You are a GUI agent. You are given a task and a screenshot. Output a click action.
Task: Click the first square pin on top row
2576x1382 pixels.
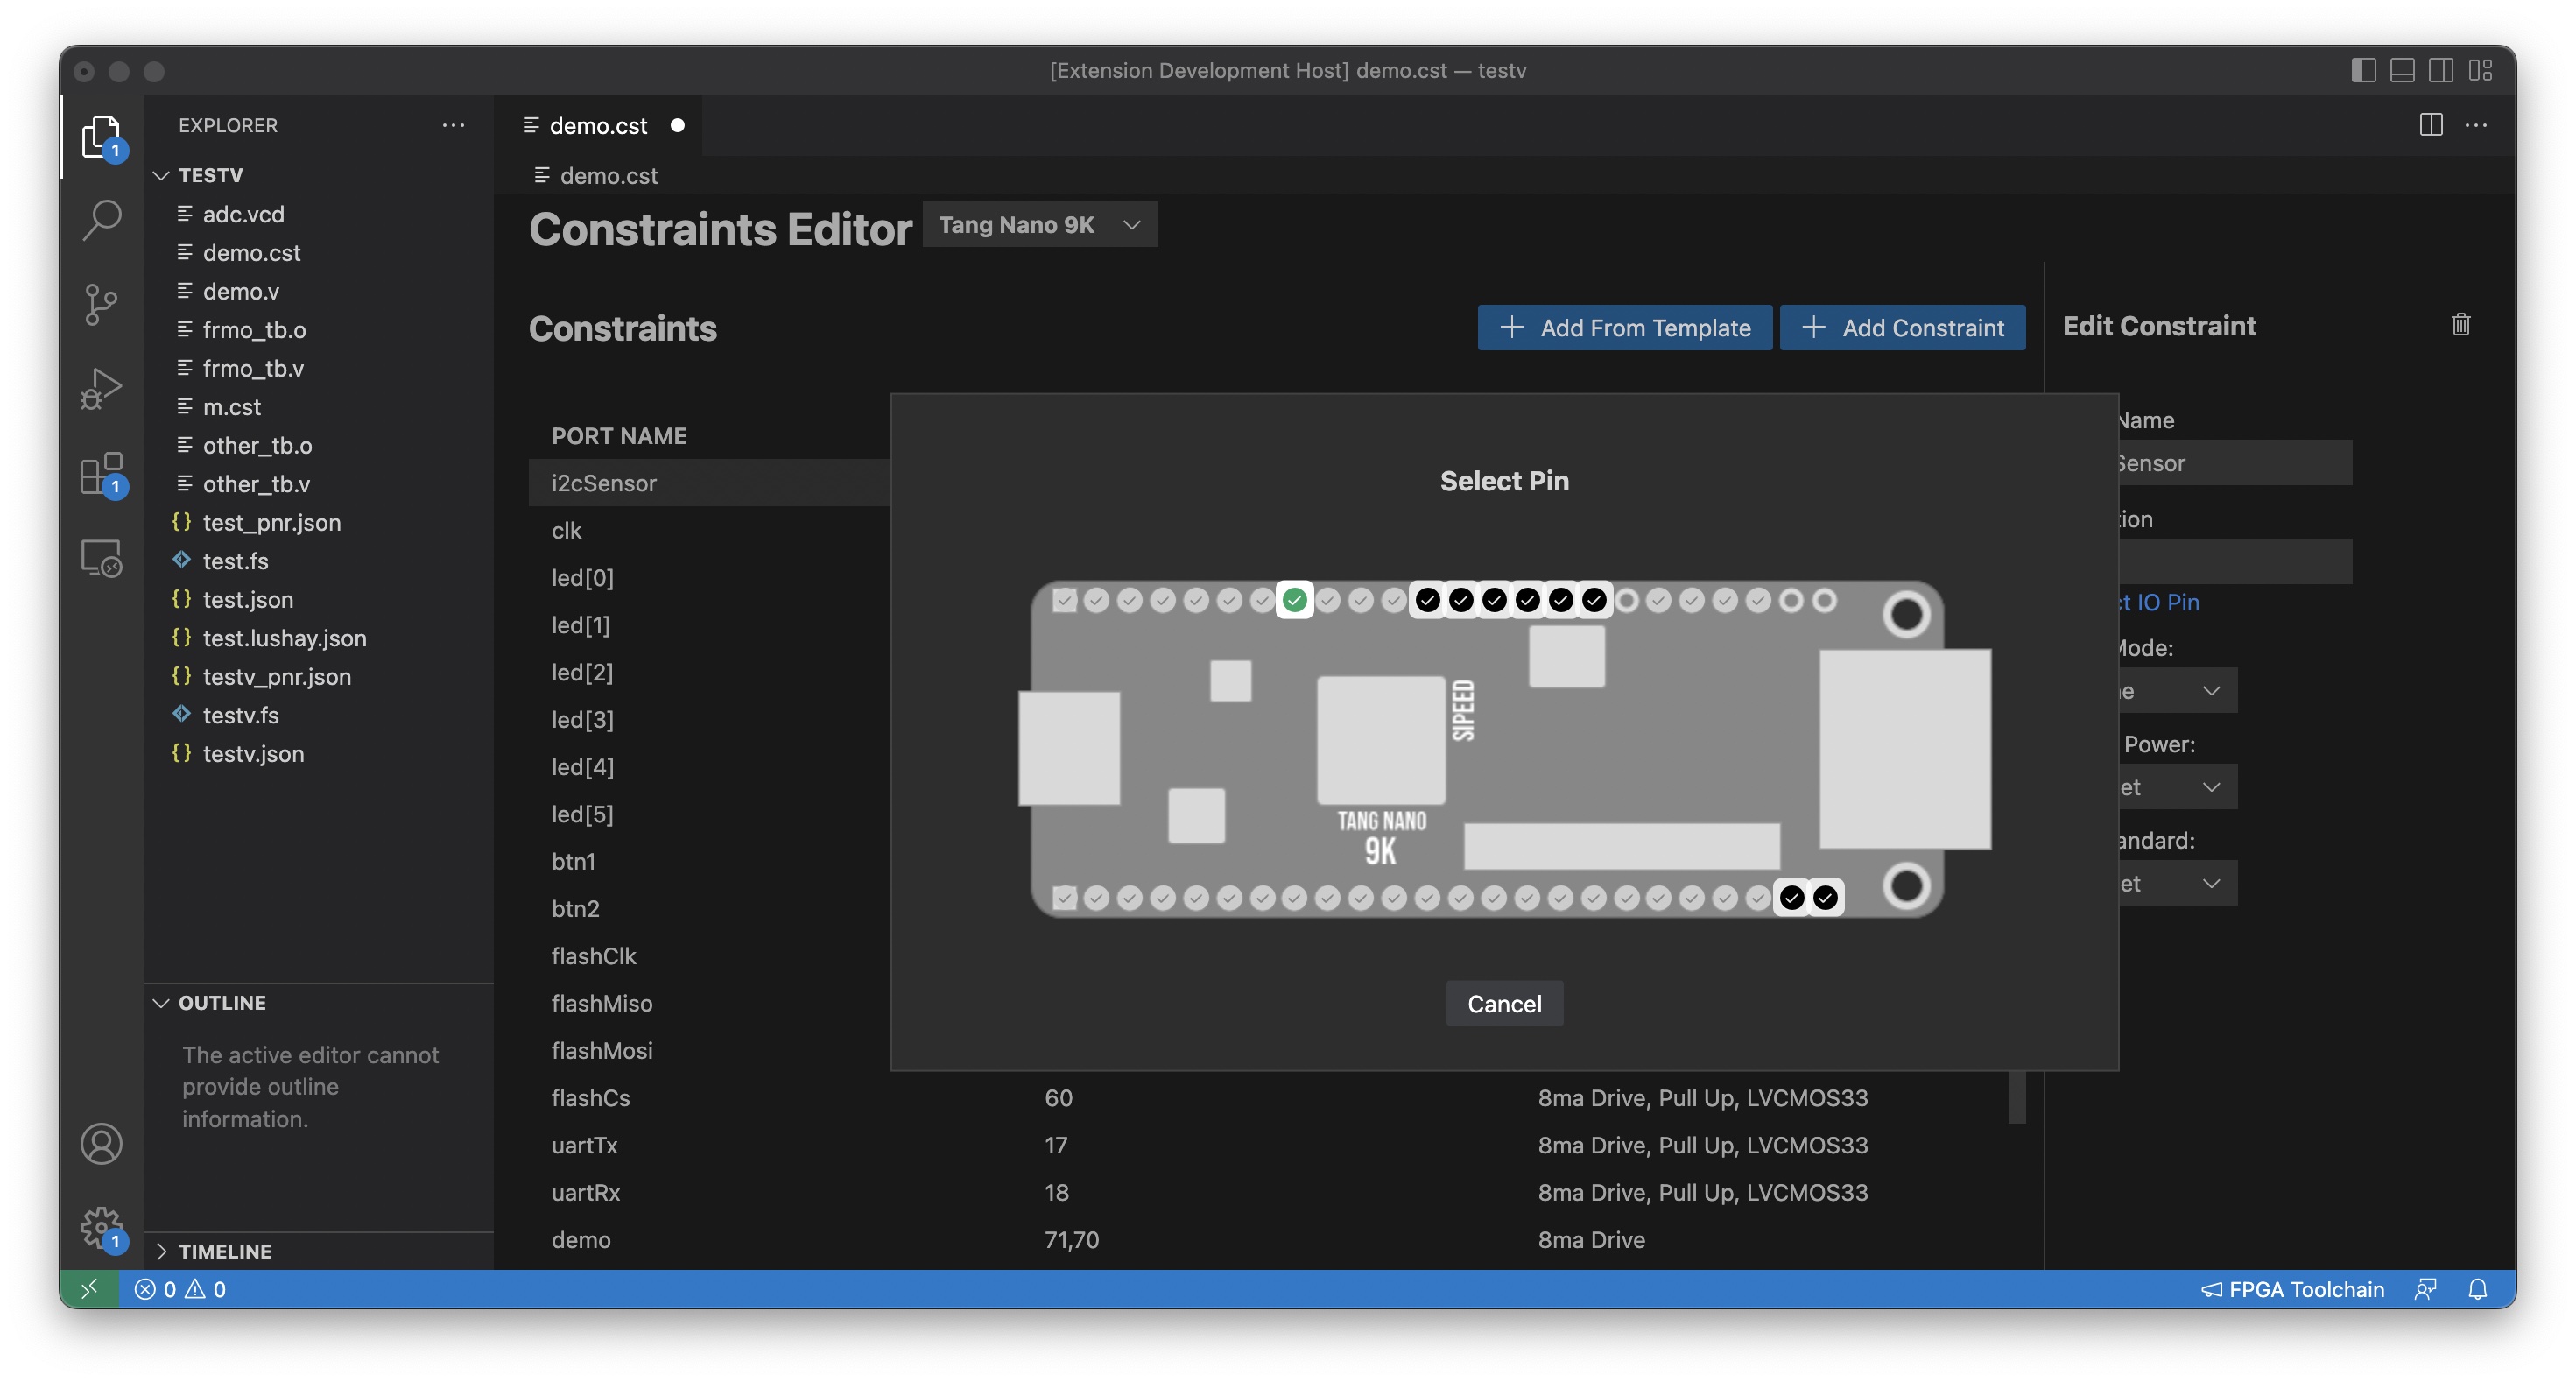[1064, 600]
